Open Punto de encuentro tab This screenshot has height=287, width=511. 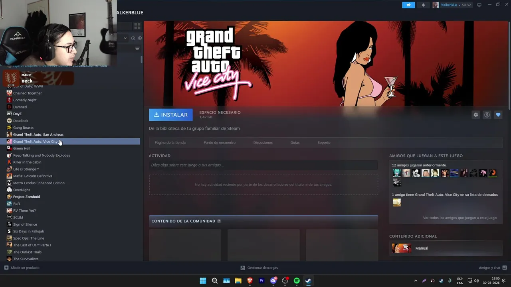[220, 142]
